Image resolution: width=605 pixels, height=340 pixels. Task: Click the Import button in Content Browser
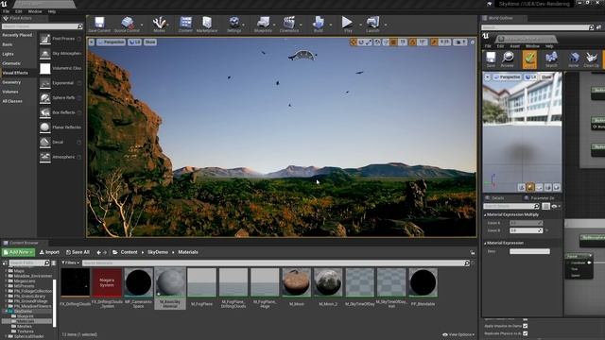click(49, 252)
